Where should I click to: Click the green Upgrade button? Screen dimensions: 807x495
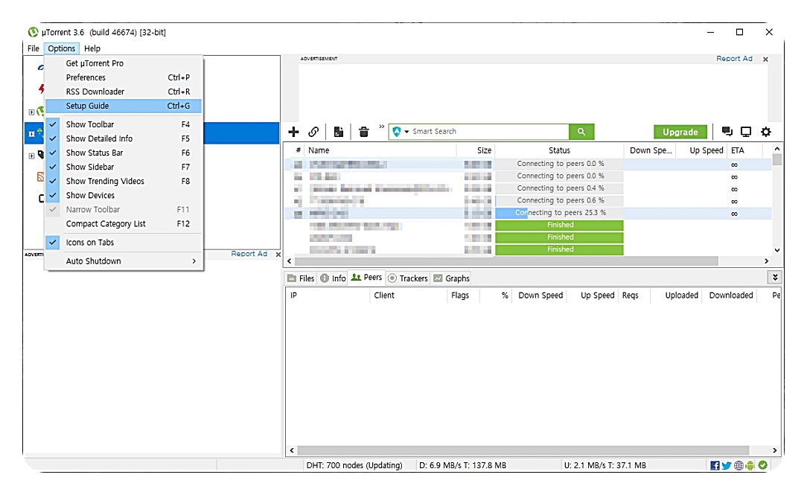[680, 132]
